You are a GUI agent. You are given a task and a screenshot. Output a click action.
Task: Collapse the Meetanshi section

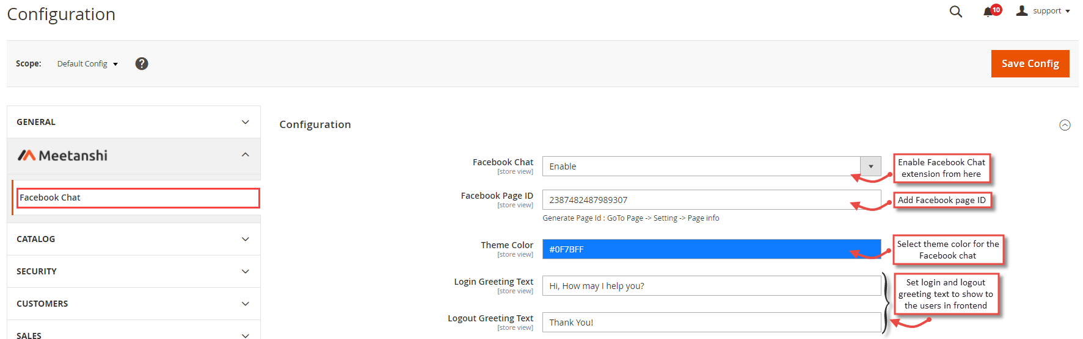pyautogui.click(x=134, y=155)
